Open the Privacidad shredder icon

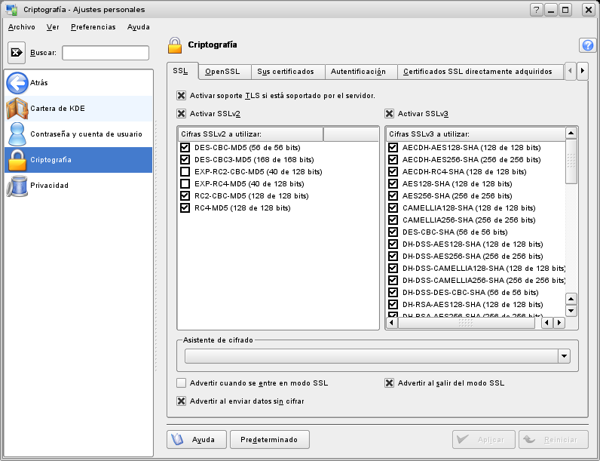[17, 186]
